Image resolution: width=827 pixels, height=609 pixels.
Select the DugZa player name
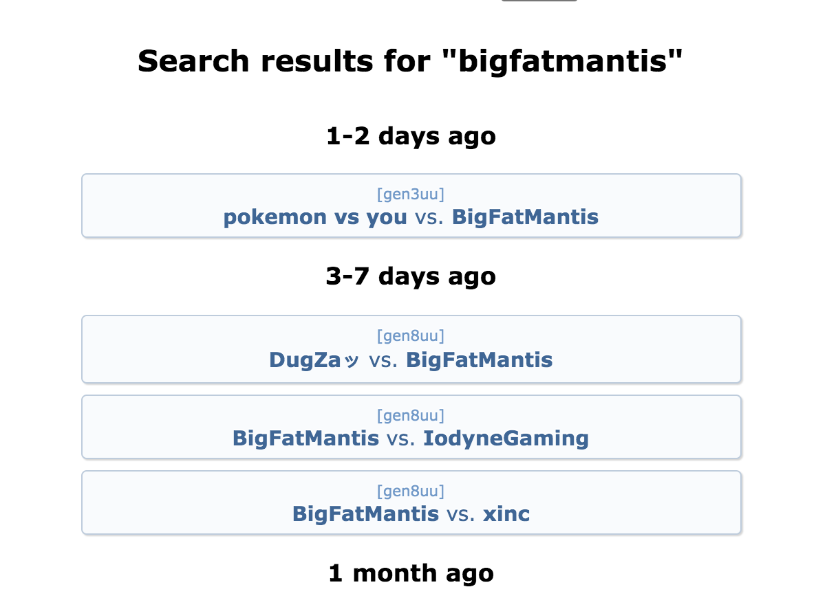coord(314,360)
